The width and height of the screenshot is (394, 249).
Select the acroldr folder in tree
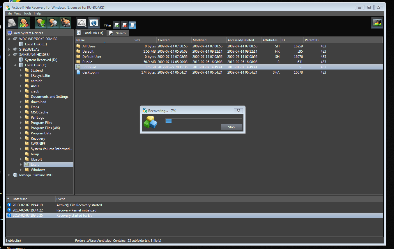click(36, 81)
